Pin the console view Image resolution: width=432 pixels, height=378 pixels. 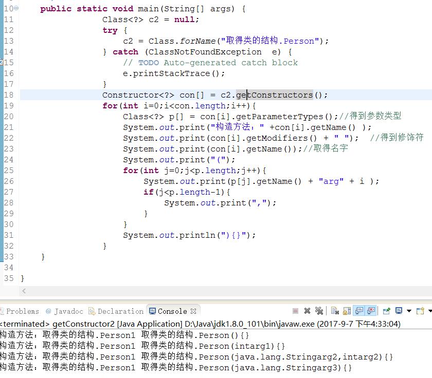click(x=387, y=311)
